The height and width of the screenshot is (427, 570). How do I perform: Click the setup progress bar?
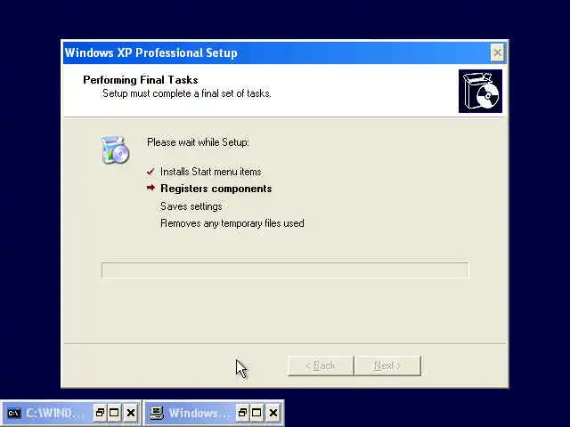click(x=285, y=270)
